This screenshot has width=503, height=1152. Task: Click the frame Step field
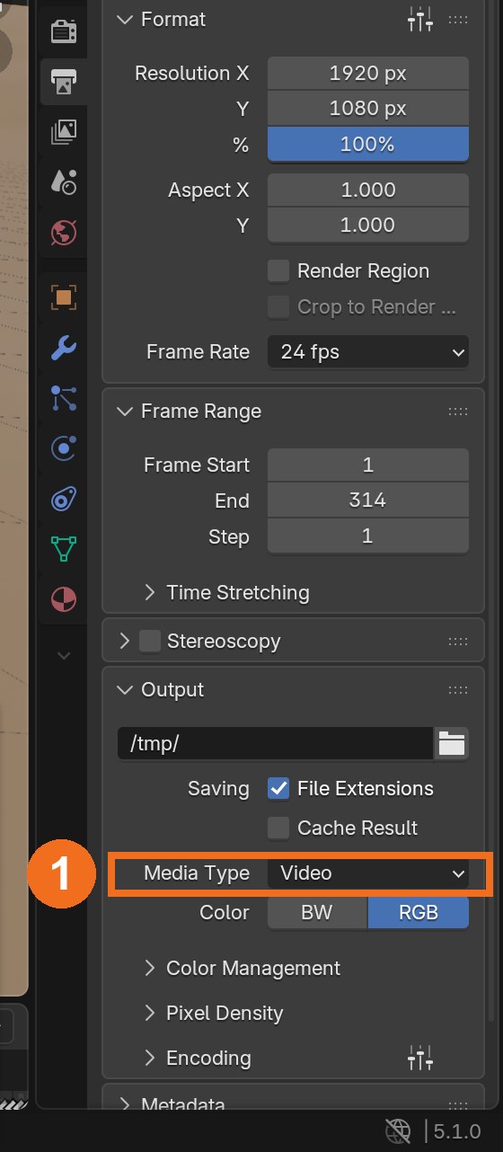click(368, 536)
